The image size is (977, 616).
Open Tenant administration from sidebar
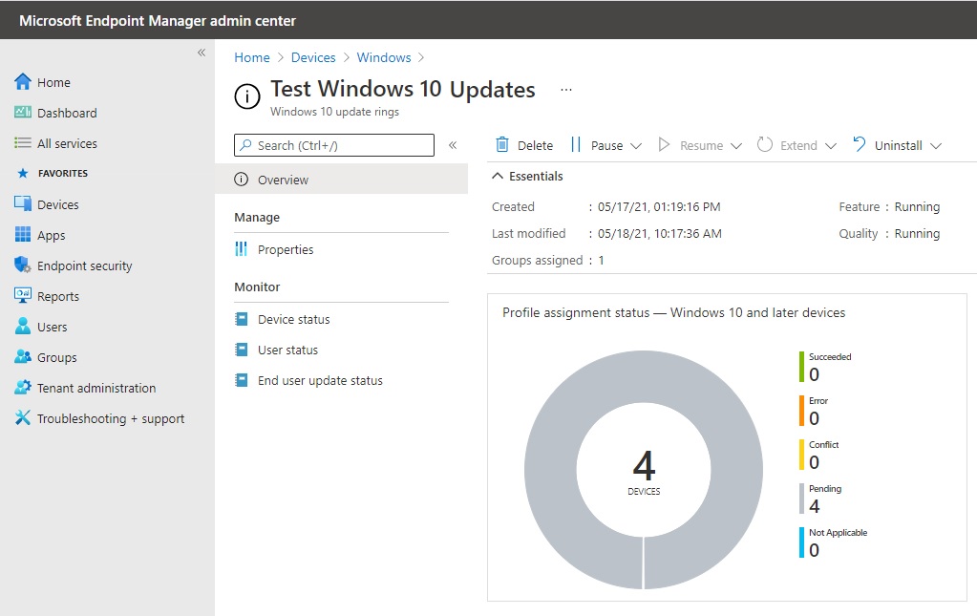96,388
